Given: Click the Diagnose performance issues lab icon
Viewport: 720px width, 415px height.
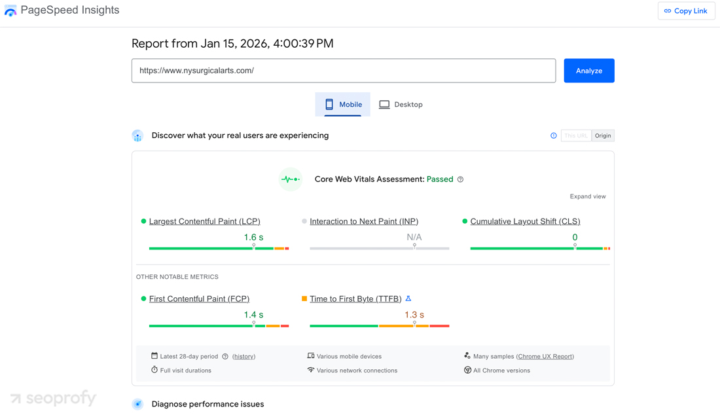Looking at the screenshot, I should pyautogui.click(x=138, y=404).
